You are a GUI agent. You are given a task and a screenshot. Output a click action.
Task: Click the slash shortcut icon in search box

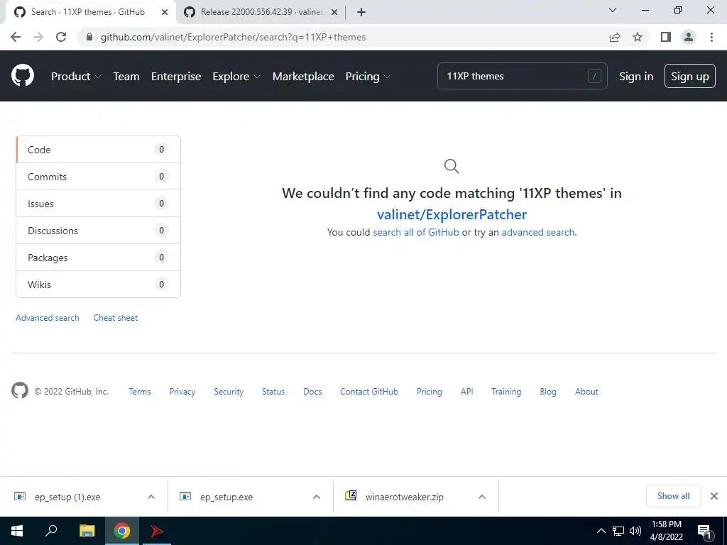(594, 76)
